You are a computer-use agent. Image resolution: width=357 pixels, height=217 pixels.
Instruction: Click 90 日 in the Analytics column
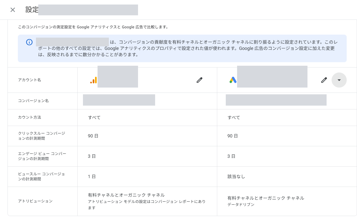[93, 136]
